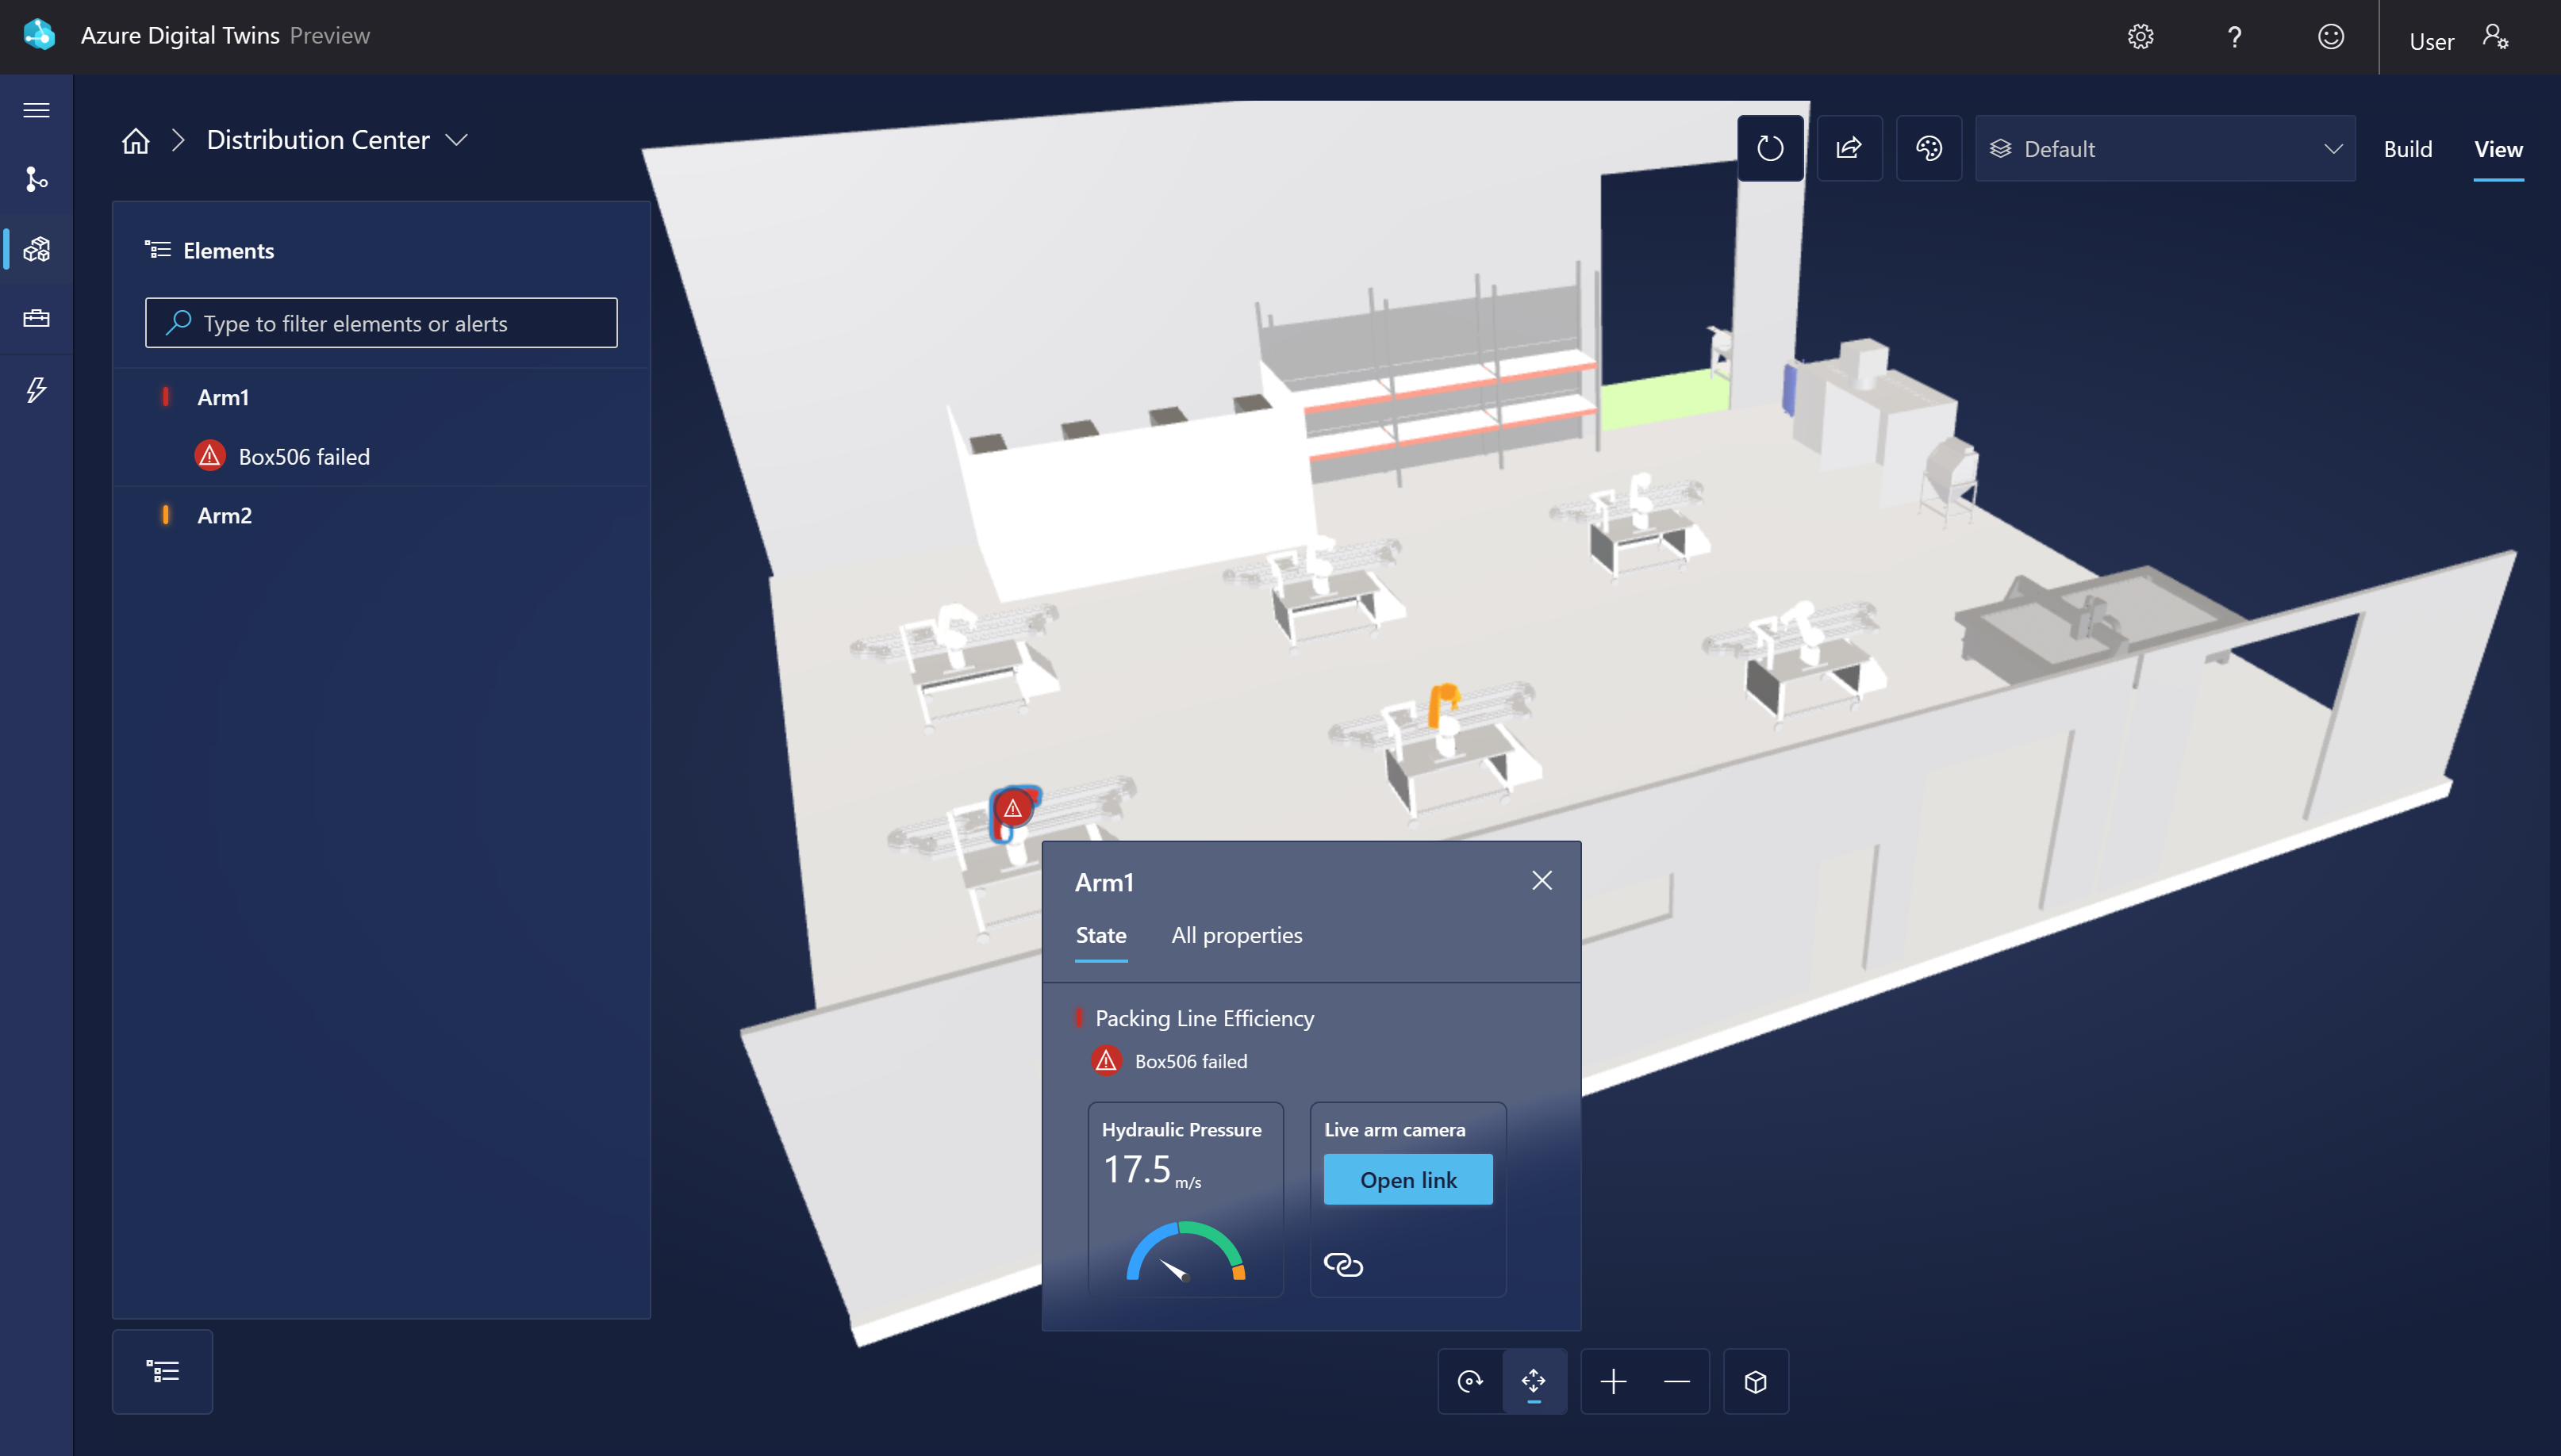Screen dimensions: 2561x1456
Task: Expand the Distribution Center breadcrumb dropdown
Action: pos(457,139)
